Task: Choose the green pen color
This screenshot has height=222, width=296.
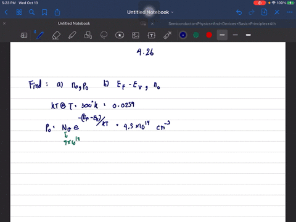Action: (196, 35)
